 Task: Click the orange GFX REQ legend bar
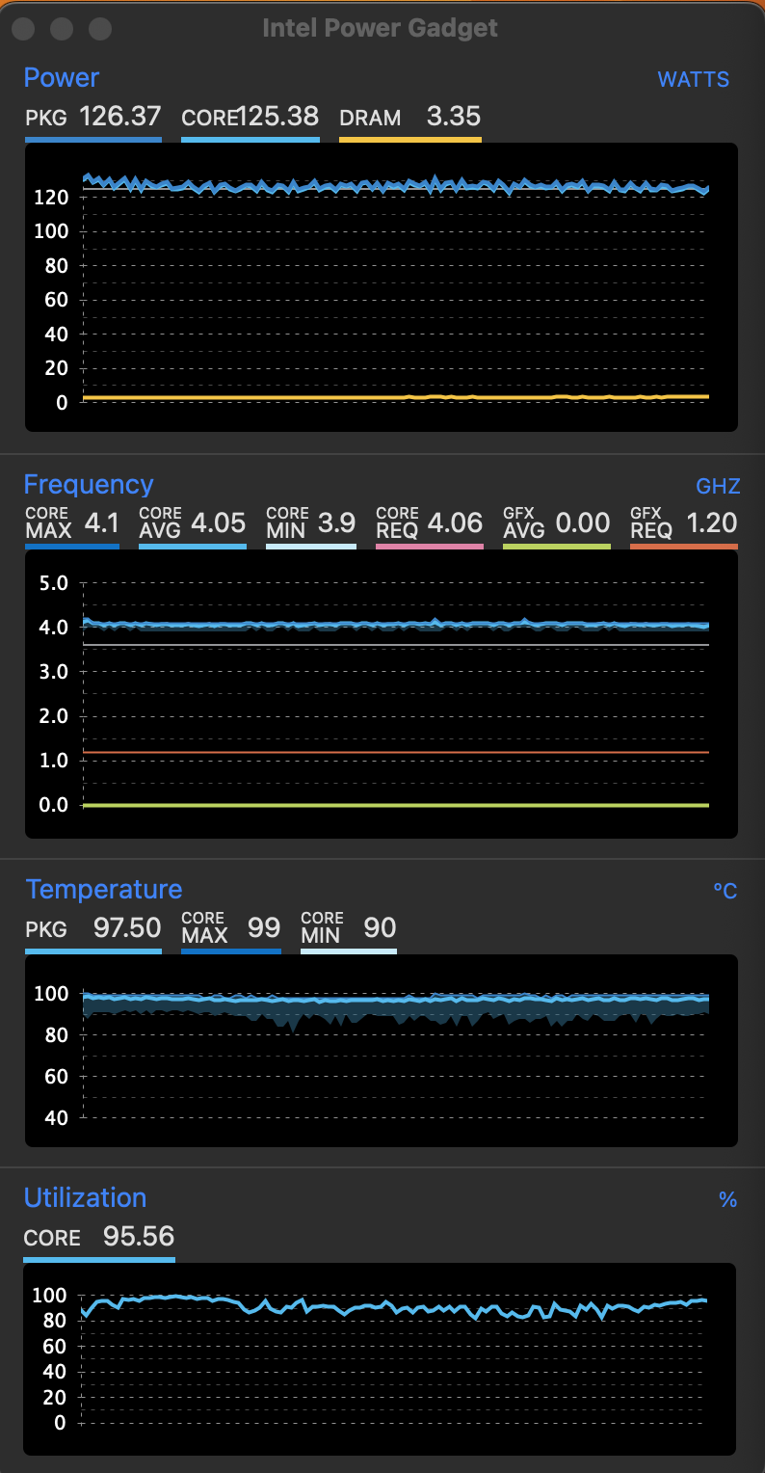[x=684, y=547]
